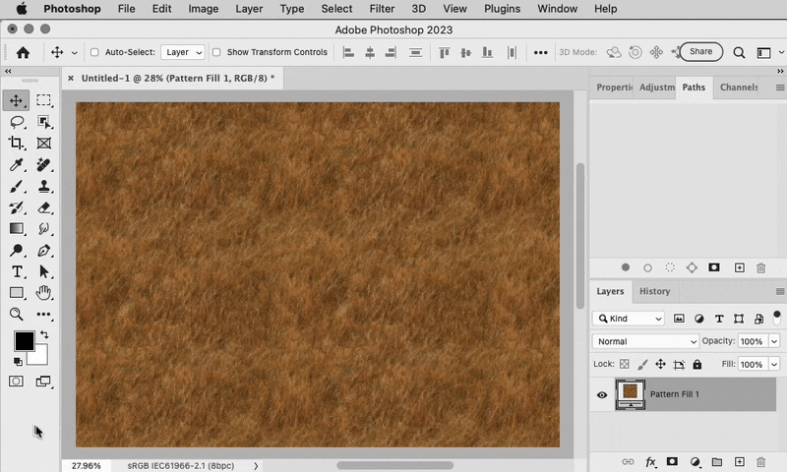
Task: Select the Lasso tool
Action: click(17, 122)
